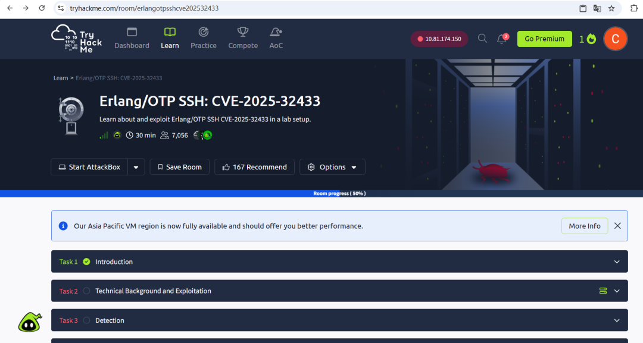Click clipboard icon in address bar
Viewport: 643px width, 343px height.
tap(583, 8)
